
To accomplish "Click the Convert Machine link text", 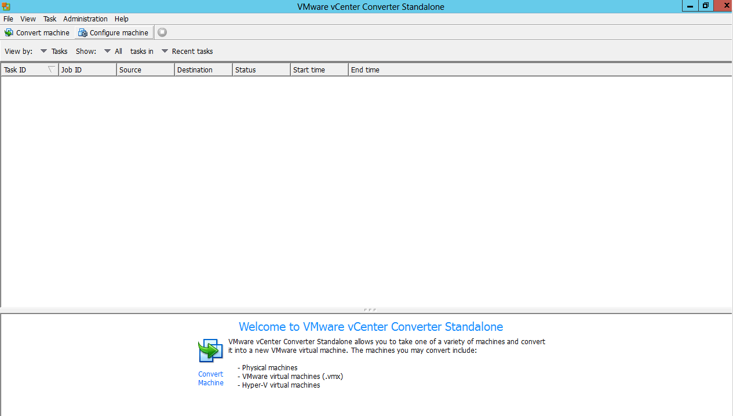I will tap(210, 378).
